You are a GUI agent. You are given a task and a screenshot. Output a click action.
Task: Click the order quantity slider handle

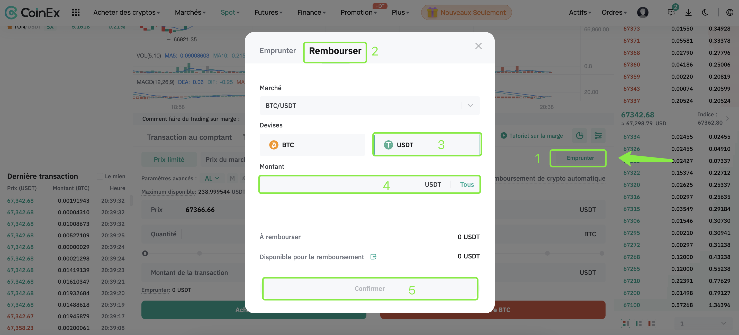click(145, 253)
